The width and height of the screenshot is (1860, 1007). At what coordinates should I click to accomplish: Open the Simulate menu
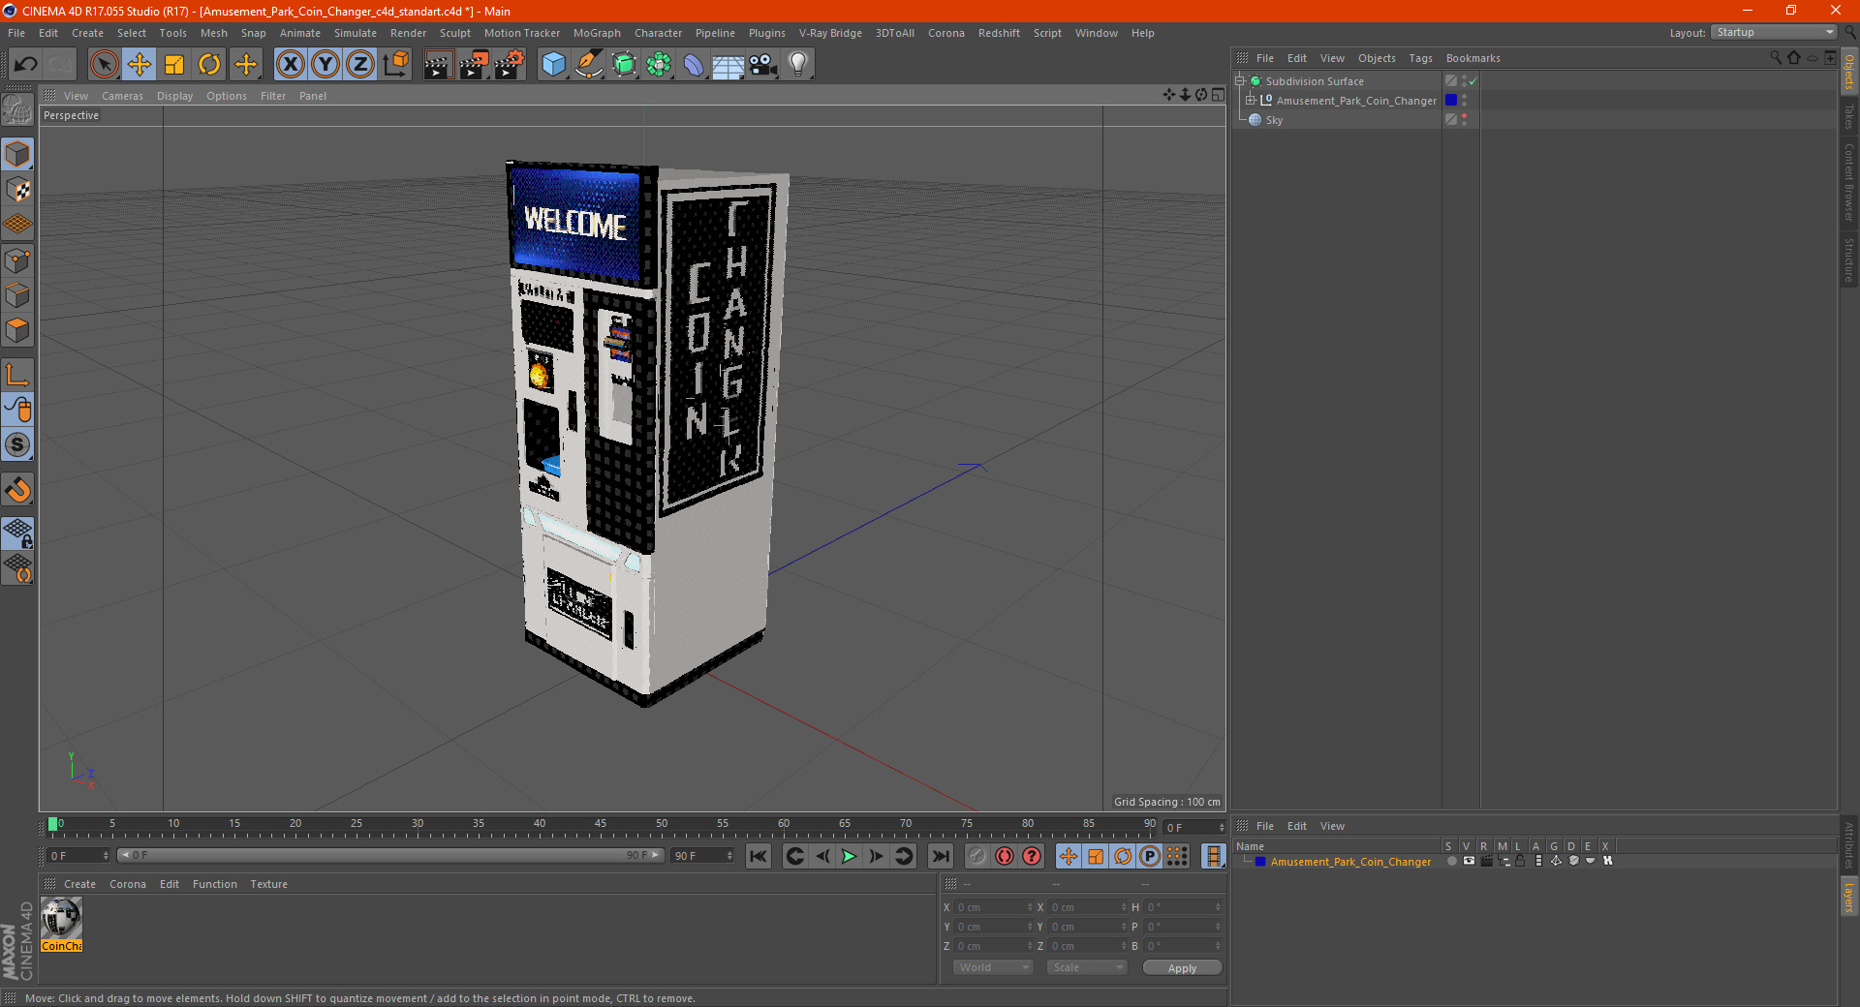356,33
